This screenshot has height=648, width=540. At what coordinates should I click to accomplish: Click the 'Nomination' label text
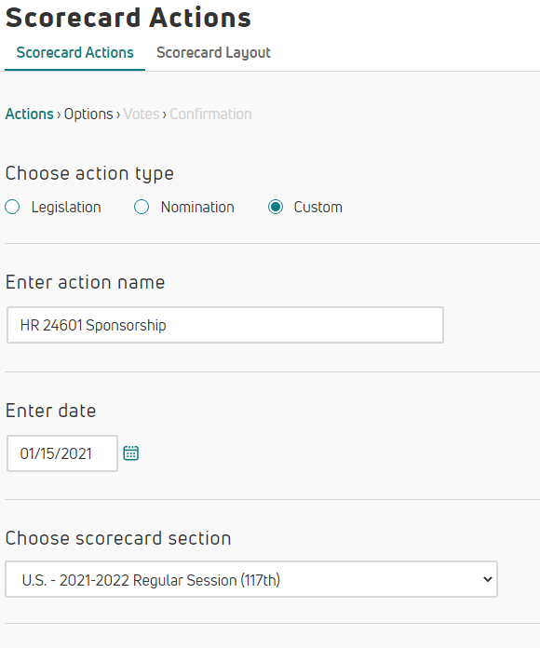tap(197, 207)
